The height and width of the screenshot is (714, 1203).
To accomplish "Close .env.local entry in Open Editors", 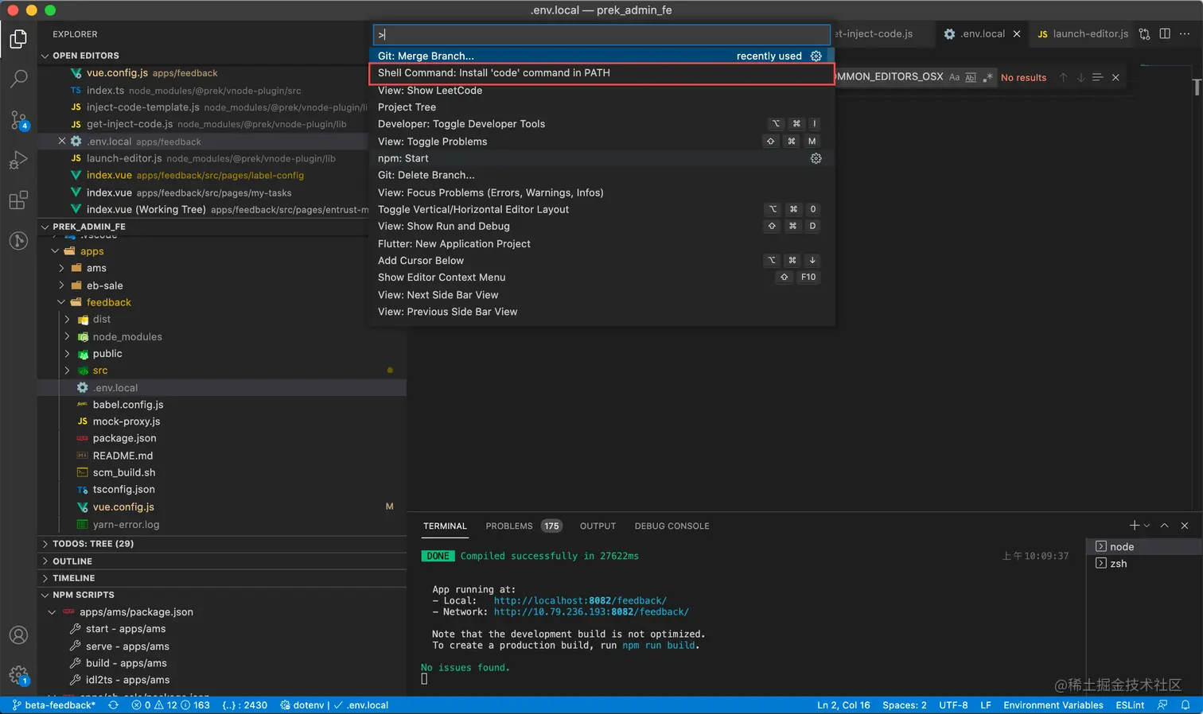I will point(61,141).
